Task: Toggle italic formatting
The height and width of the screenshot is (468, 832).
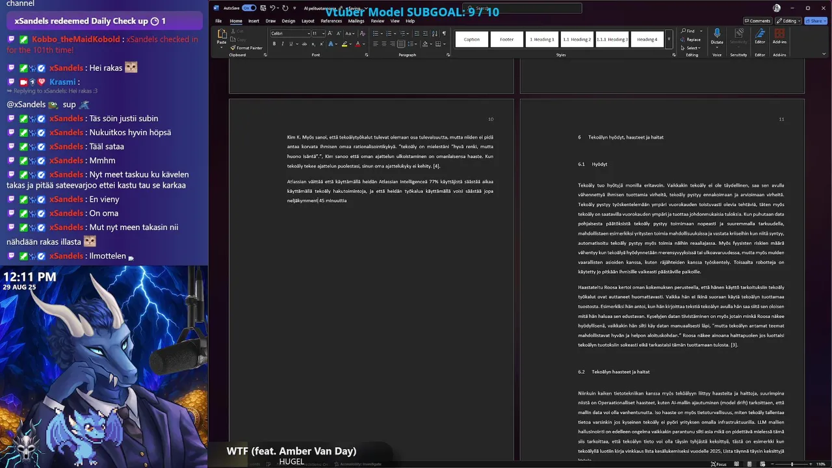Action: click(283, 44)
